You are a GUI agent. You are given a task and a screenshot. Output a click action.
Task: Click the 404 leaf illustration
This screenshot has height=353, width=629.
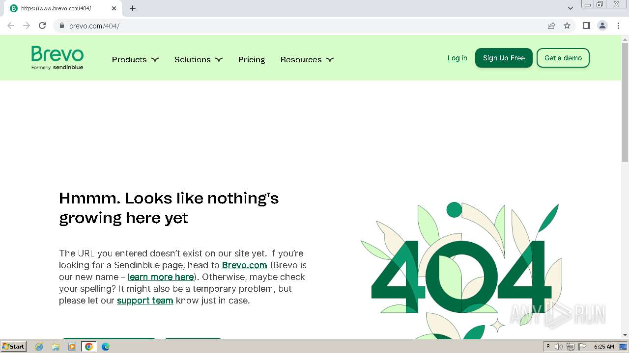[x=462, y=271]
